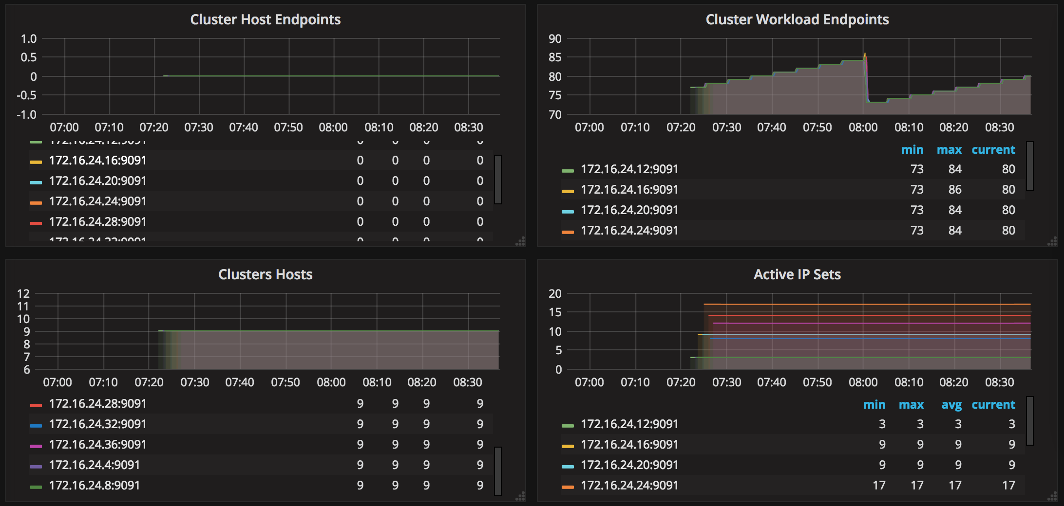Screen dimensions: 1064x506
Task: Click purple swatch of 172.16.24.4:9091 in Clusters Hosts
Action: coord(36,467)
